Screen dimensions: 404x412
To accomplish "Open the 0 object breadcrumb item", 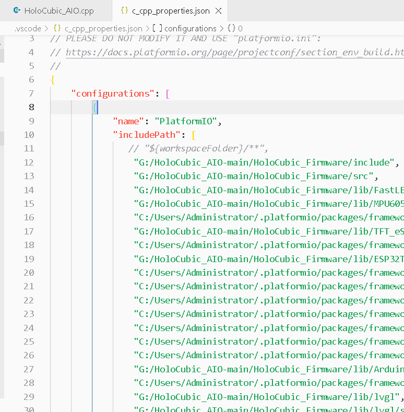I will [240, 28].
